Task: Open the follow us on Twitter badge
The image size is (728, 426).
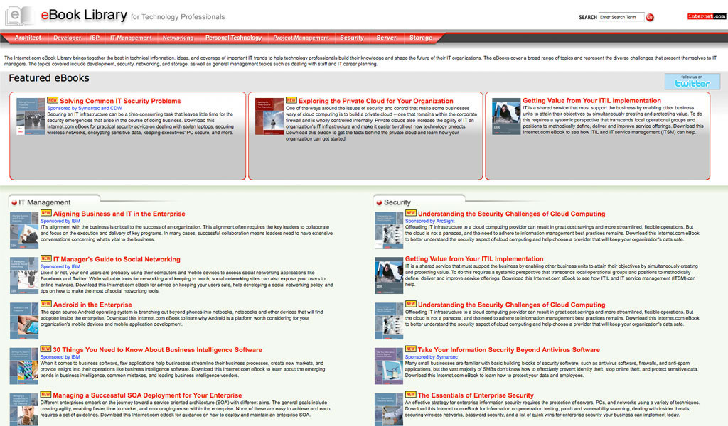Action: [687, 81]
